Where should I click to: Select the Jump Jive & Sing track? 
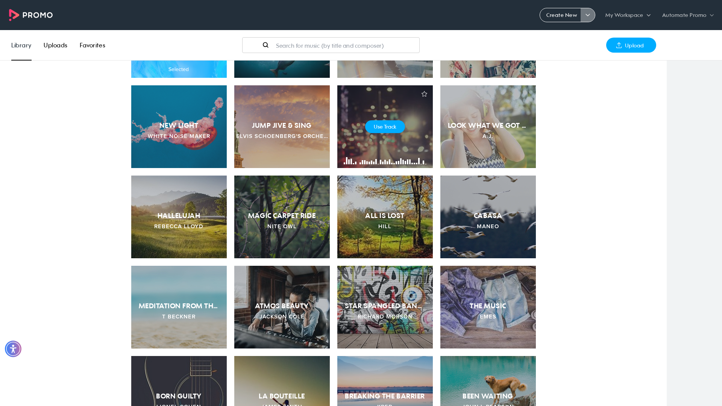(x=282, y=127)
